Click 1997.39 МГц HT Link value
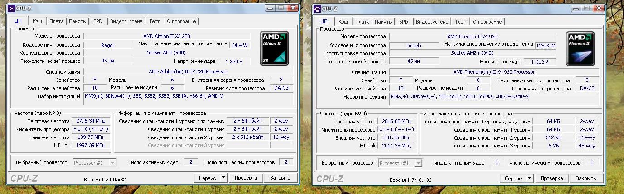Image resolution: width=624 pixels, height=194 pixels. 91,146
